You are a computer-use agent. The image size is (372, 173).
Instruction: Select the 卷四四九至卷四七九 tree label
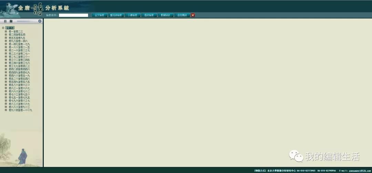(x=19, y=72)
